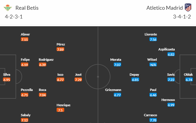Click Witsel's N/A rating badge
The image size is (196, 123).
[153, 65]
